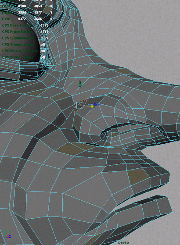
Task: Click the blue Z-axis arrow handle
Action: [96, 104]
